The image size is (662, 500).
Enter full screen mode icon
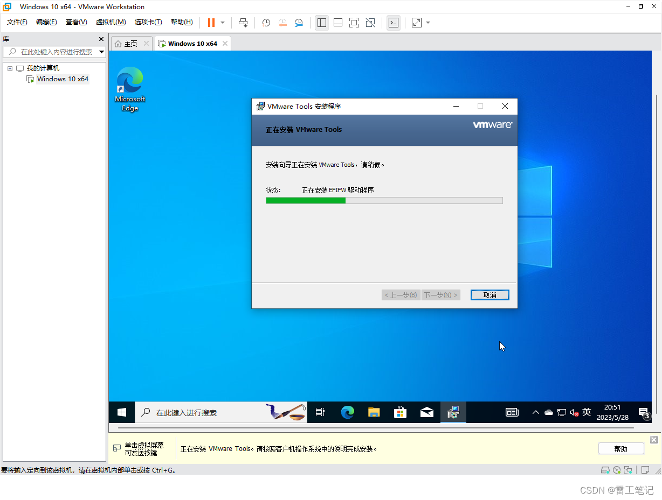coord(354,23)
